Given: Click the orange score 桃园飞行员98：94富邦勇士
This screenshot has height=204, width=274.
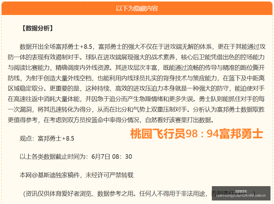Looking at the screenshot, I should [197, 134].
